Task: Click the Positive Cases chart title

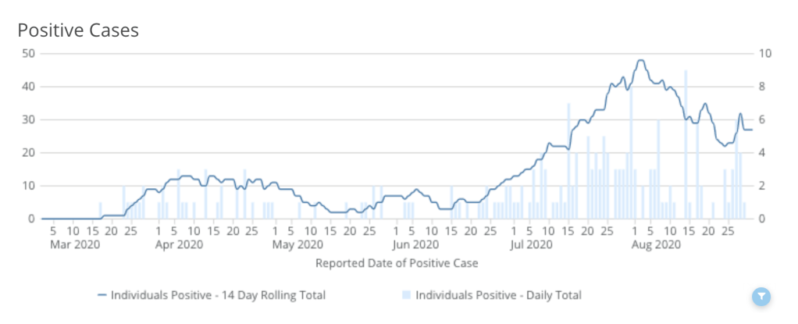Action: tap(78, 30)
